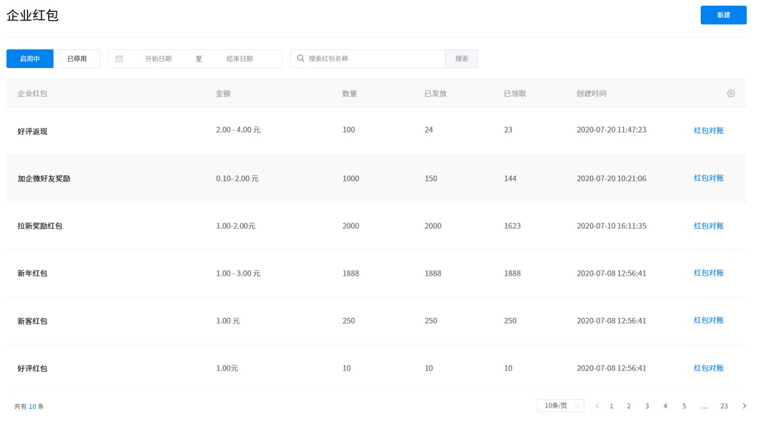This screenshot has width=766, height=426.
Task: Click the pagination ellipsis to skip pages
Action: (704, 406)
